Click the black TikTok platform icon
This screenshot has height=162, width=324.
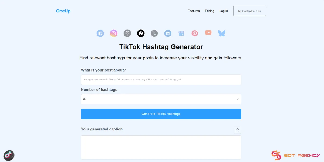141,33
